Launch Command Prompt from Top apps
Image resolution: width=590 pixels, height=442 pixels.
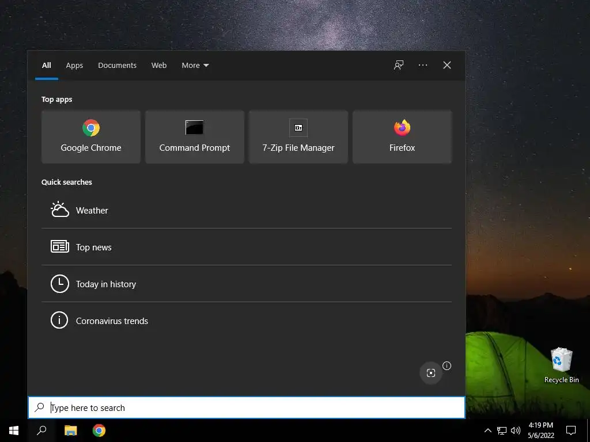(x=195, y=137)
